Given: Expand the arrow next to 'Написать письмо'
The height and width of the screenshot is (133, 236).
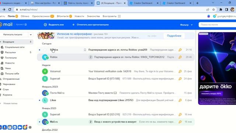Looking at the screenshot, I should click(31, 34).
